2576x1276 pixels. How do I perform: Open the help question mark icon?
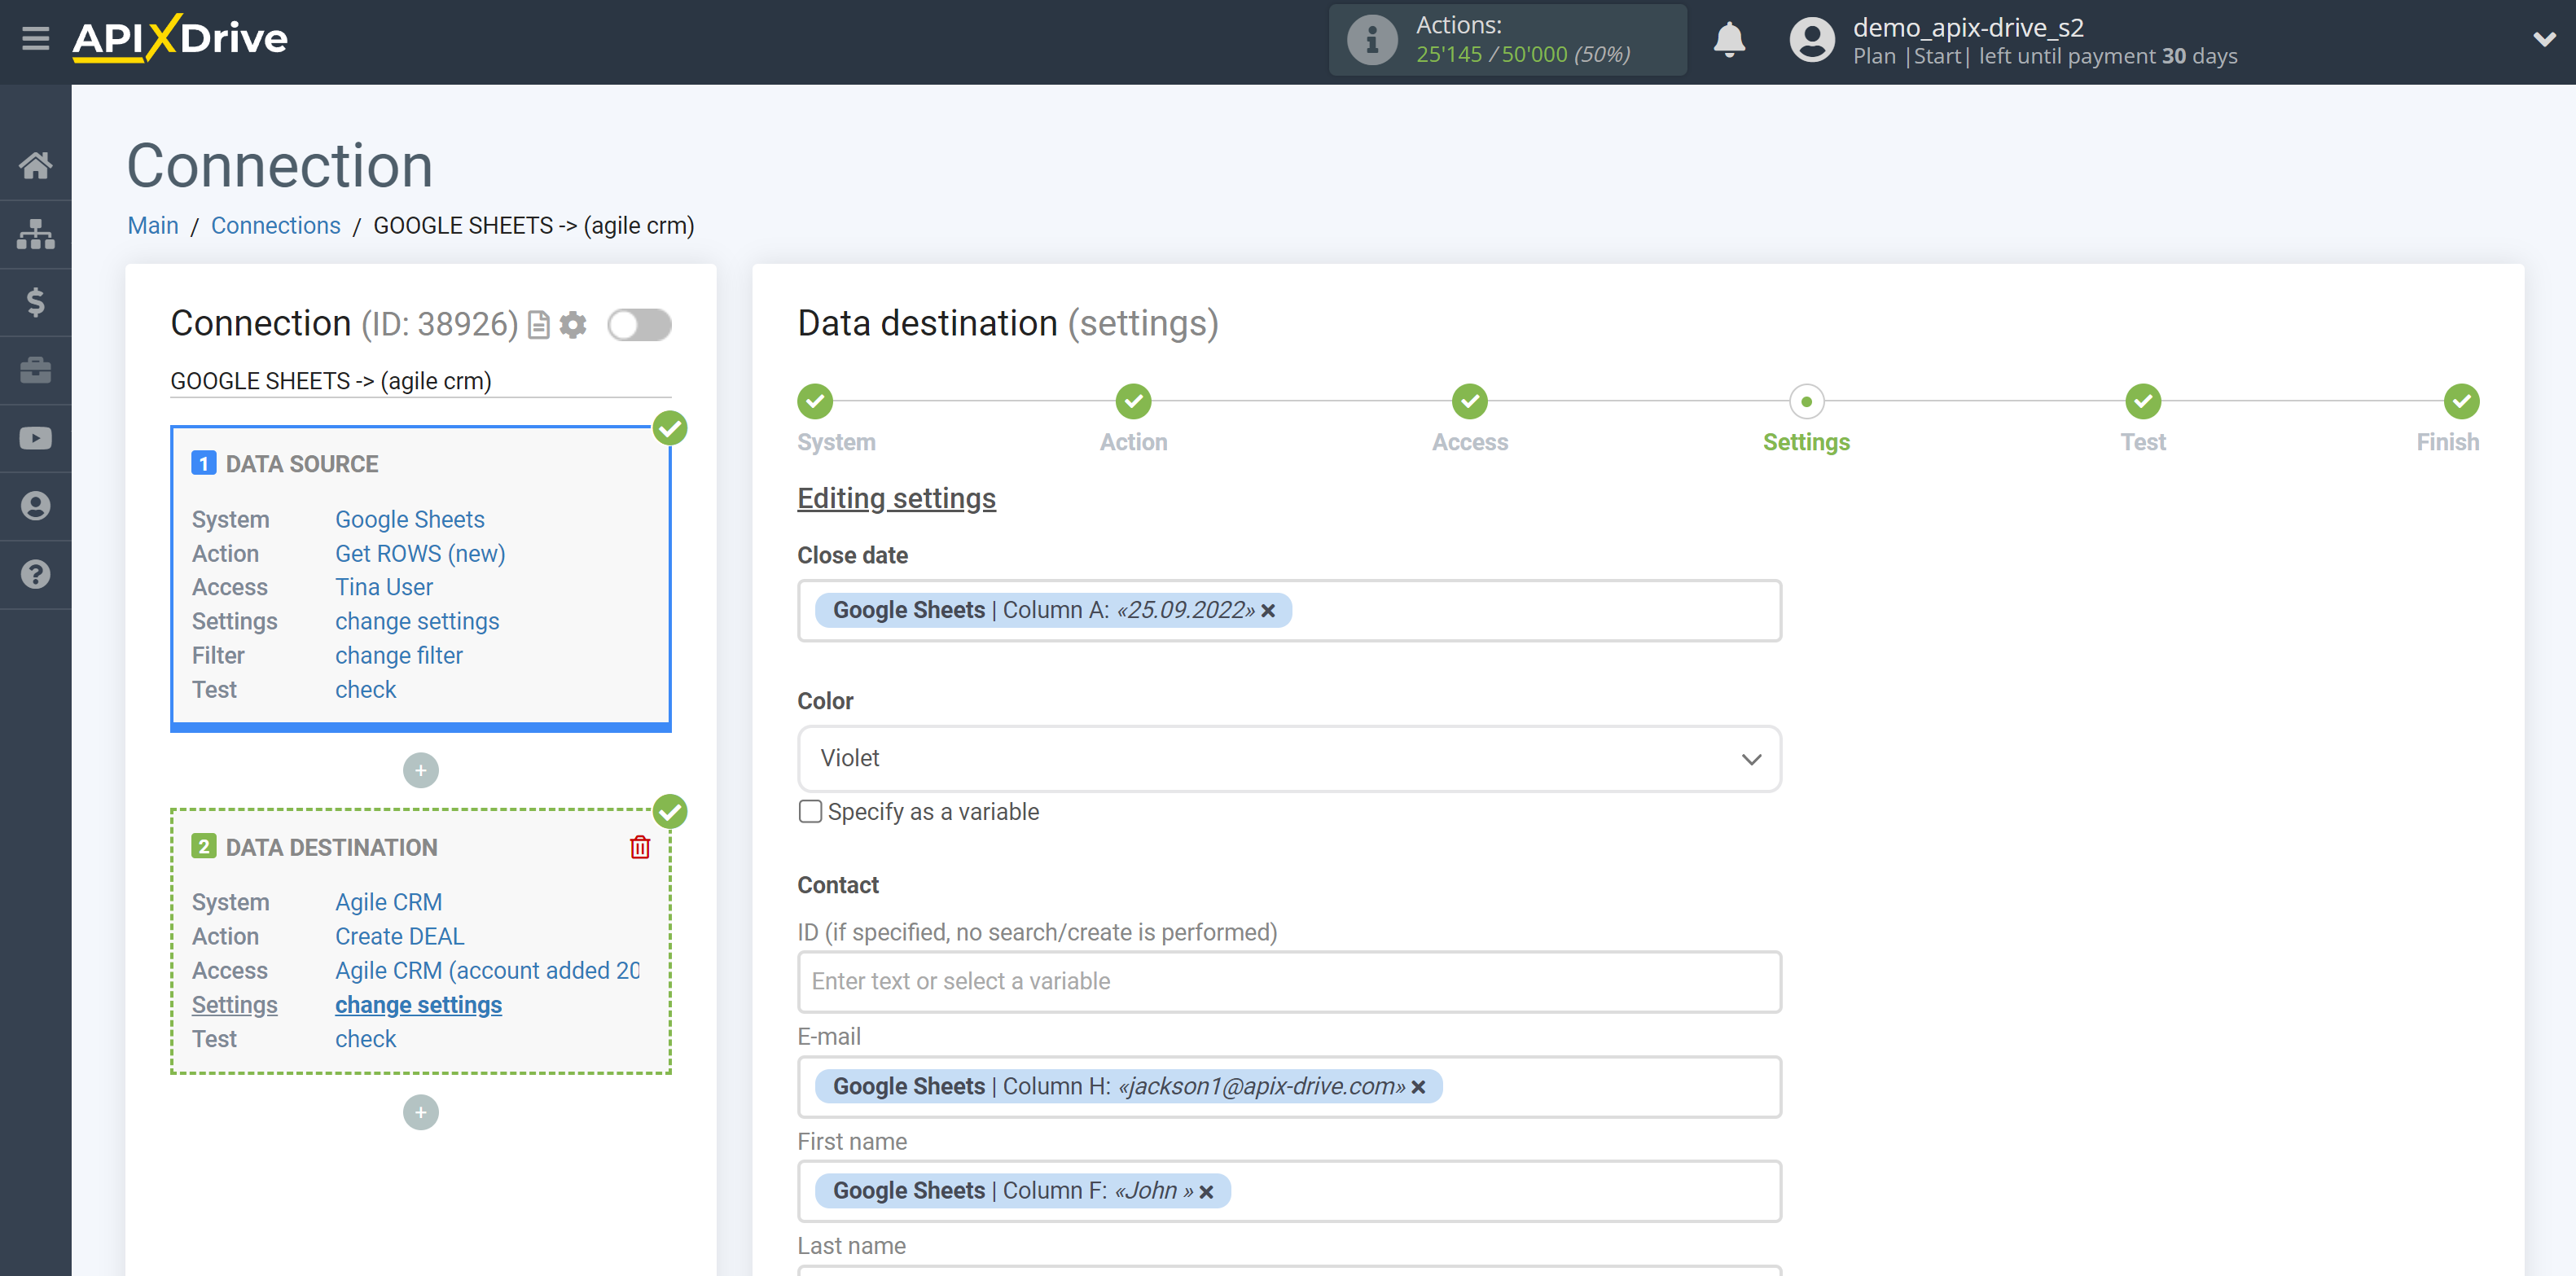point(36,574)
